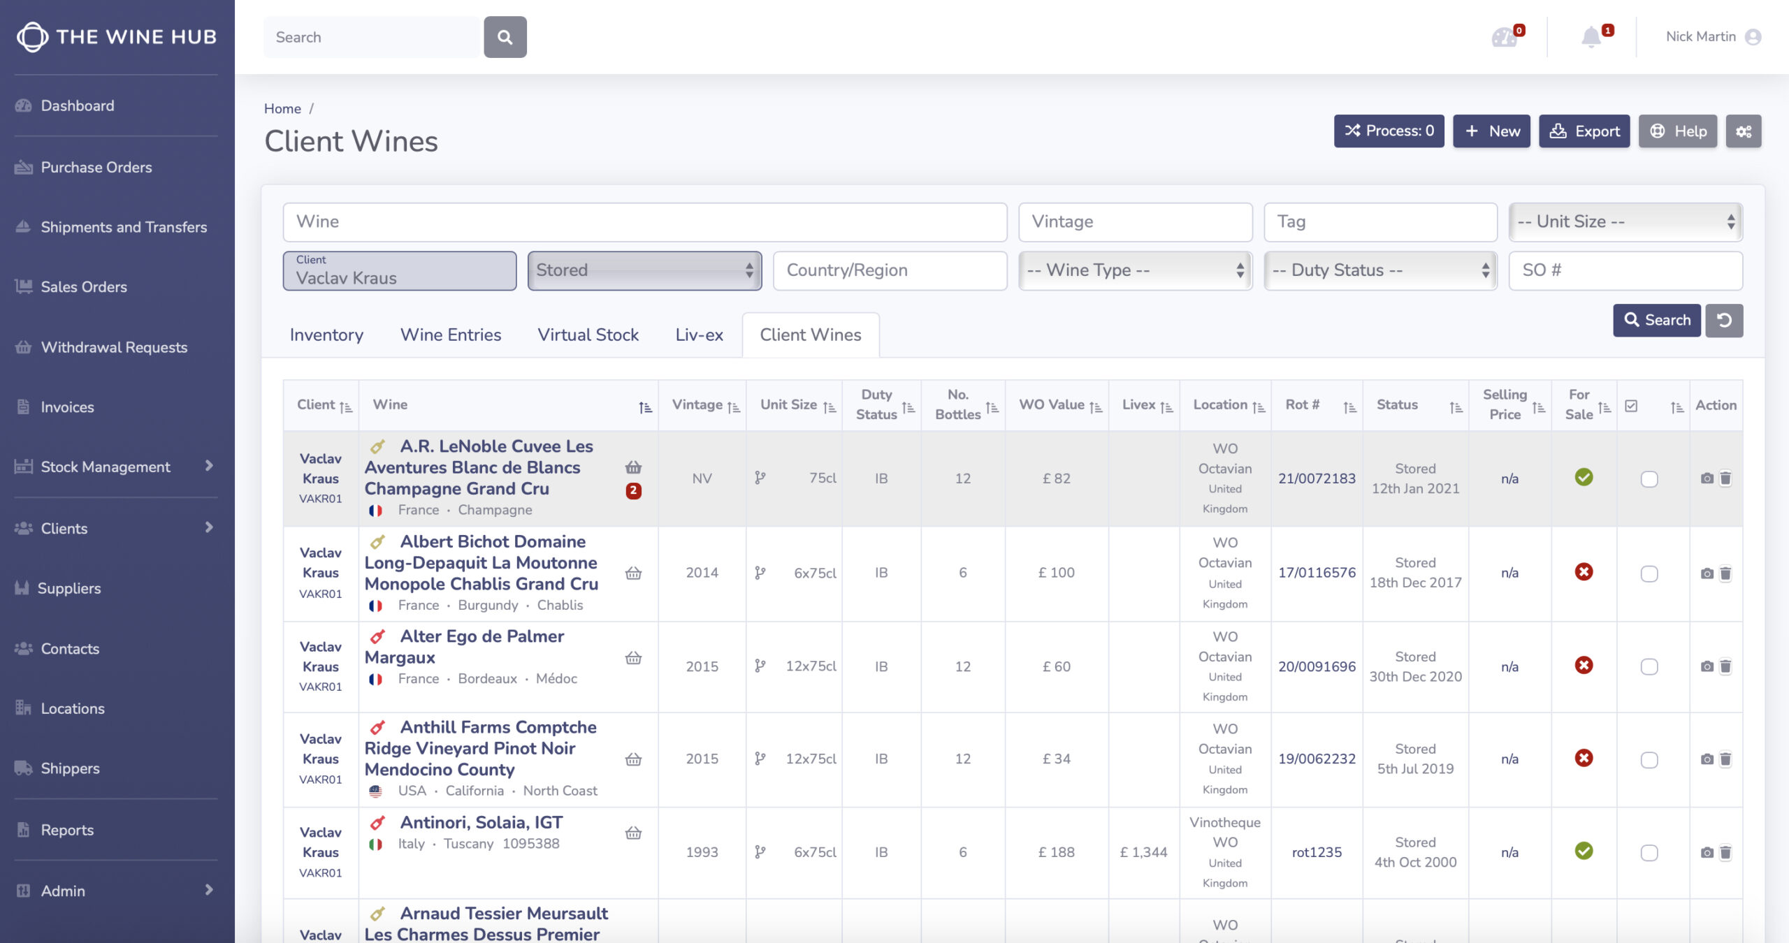Image resolution: width=1789 pixels, height=943 pixels.
Task: Tick the checkbox in Alter Ego de Palmer row
Action: point(1649,667)
